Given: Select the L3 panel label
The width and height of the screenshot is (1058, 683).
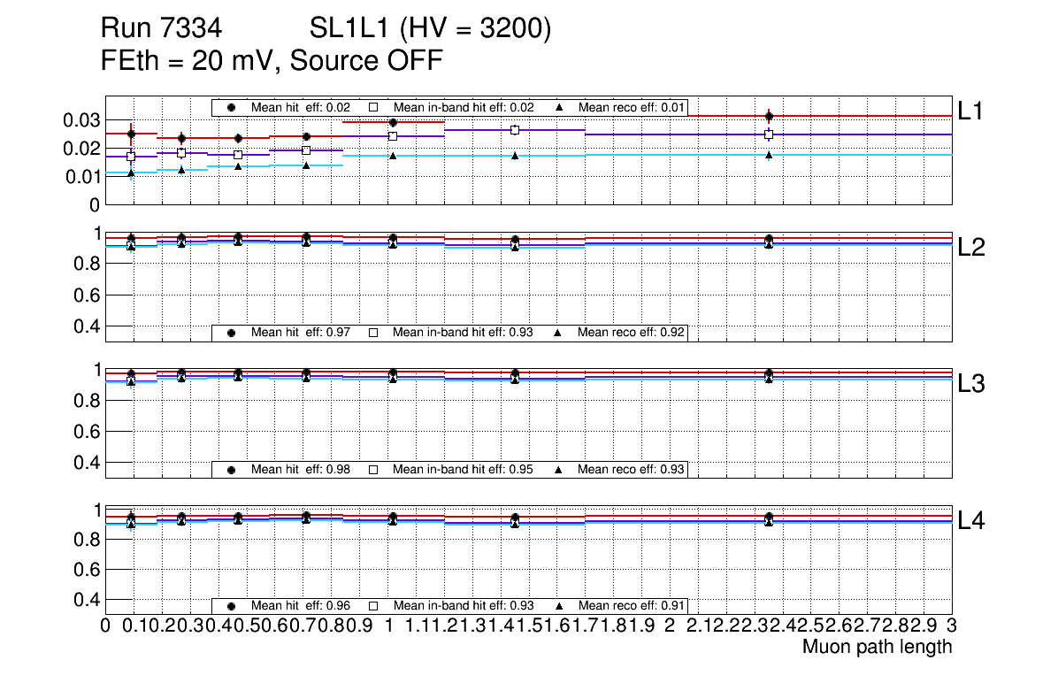Looking at the screenshot, I should 971,384.
